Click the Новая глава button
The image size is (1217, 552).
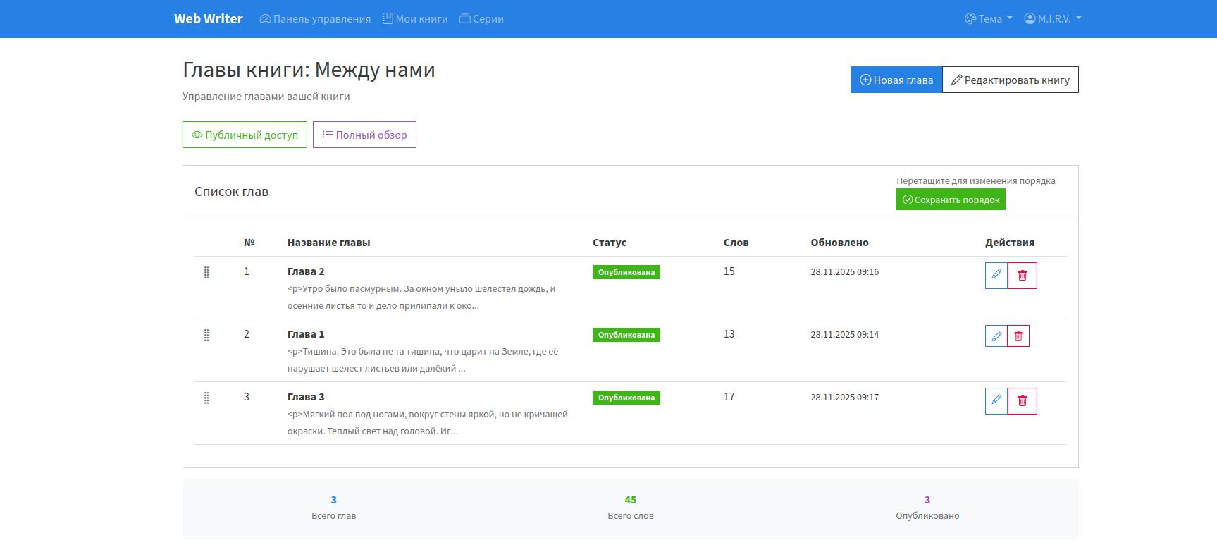click(x=896, y=80)
